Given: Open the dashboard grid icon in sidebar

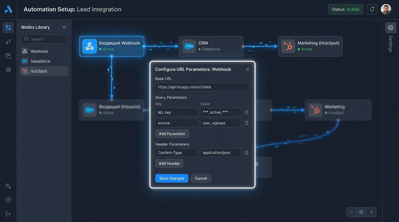Looking at the screenshot, I should pos(8,28).
